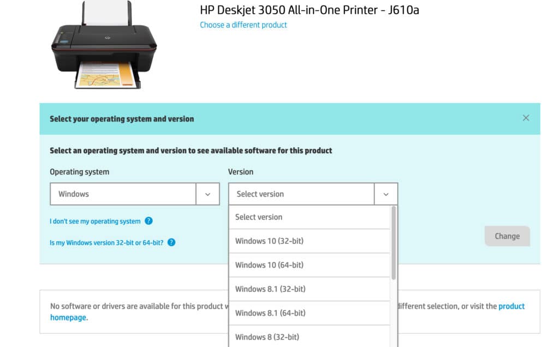Click the version list scrollbar thumb

click(x=394, y=243)
